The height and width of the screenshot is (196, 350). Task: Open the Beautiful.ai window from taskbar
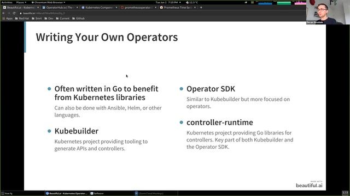pos(67,193)
